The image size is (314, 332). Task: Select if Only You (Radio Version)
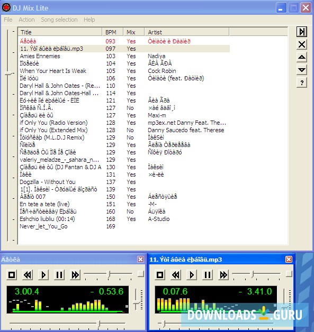click(x=53, y=123)
